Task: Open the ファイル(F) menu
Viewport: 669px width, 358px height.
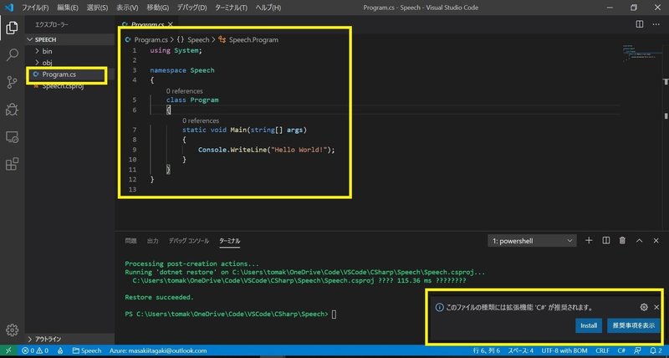Action: [35, 8]
